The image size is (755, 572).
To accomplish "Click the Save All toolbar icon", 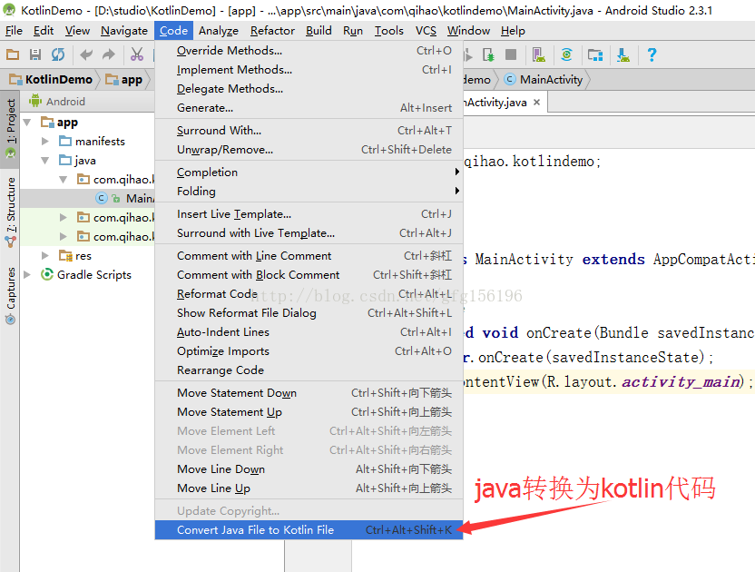I will (35, 54).
